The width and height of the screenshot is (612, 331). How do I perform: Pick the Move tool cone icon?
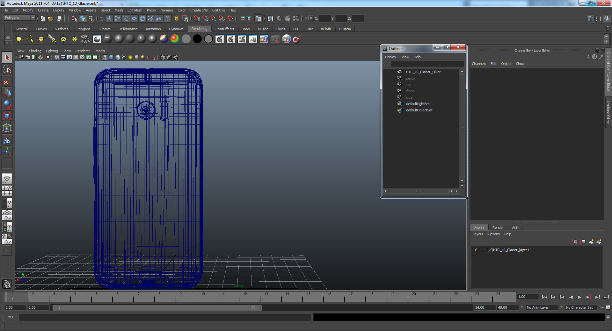[7, 93]
